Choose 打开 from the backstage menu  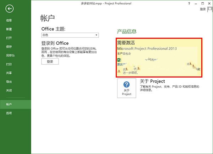[x=9, y=38]
